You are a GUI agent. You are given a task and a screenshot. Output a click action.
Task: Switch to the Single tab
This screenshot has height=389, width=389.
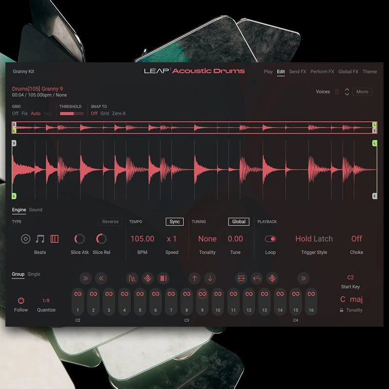coord(35,274)
